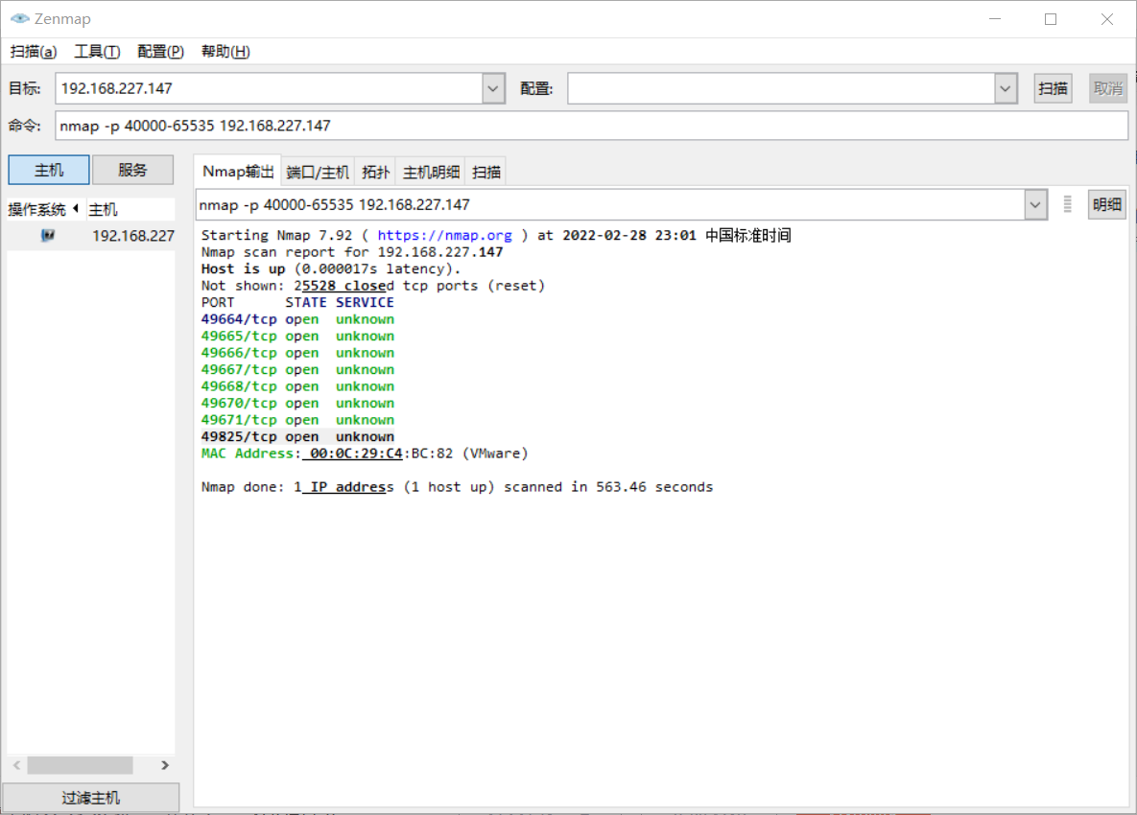1137x815 pixels.
Task: Click the sort arrow on 操作系统 column
Action: [x=77, y=208]
